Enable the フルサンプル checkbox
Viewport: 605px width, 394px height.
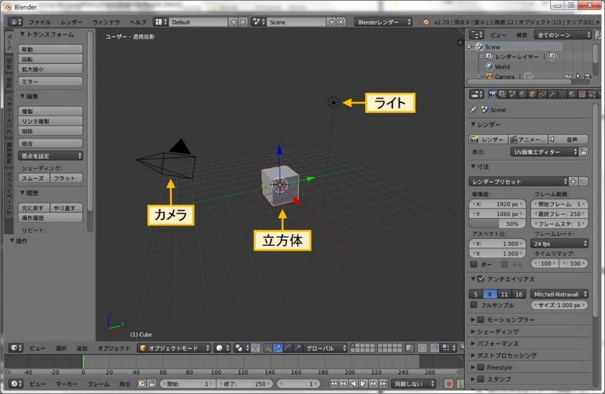coord(474,305)
